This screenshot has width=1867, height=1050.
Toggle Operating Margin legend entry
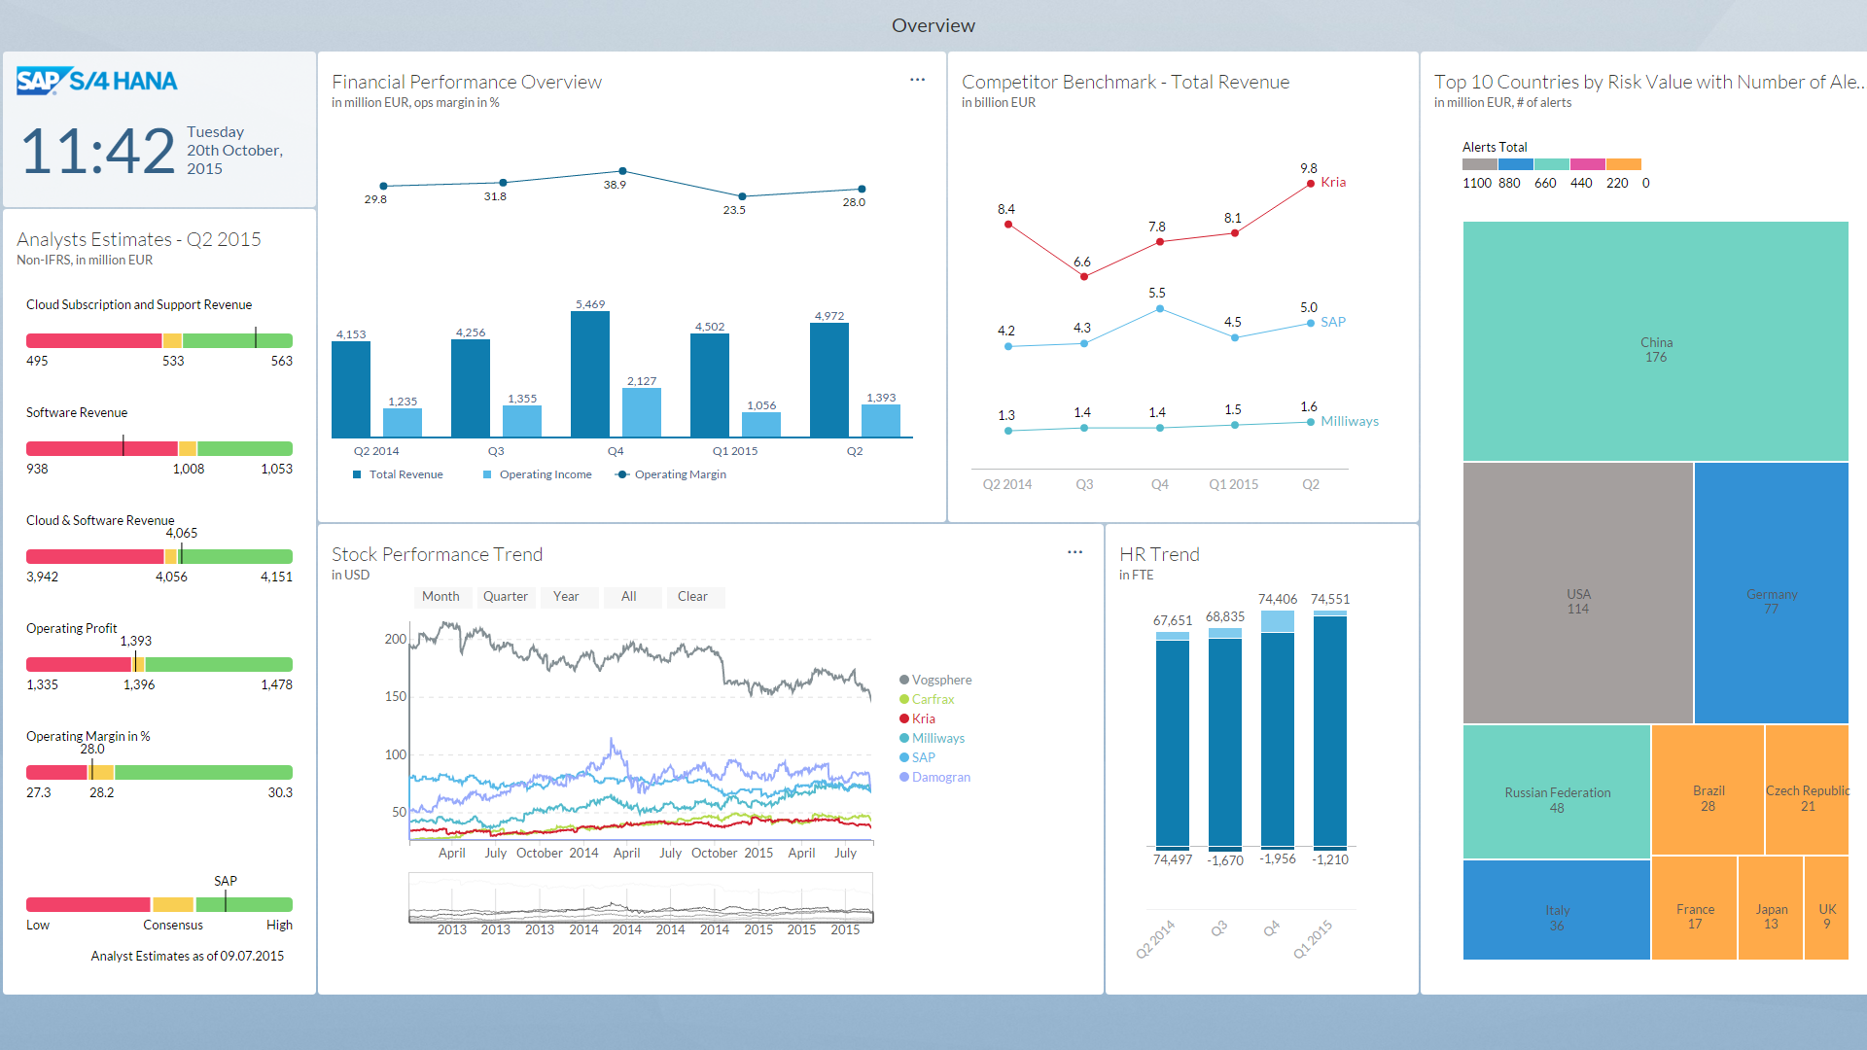click(671, 474)
